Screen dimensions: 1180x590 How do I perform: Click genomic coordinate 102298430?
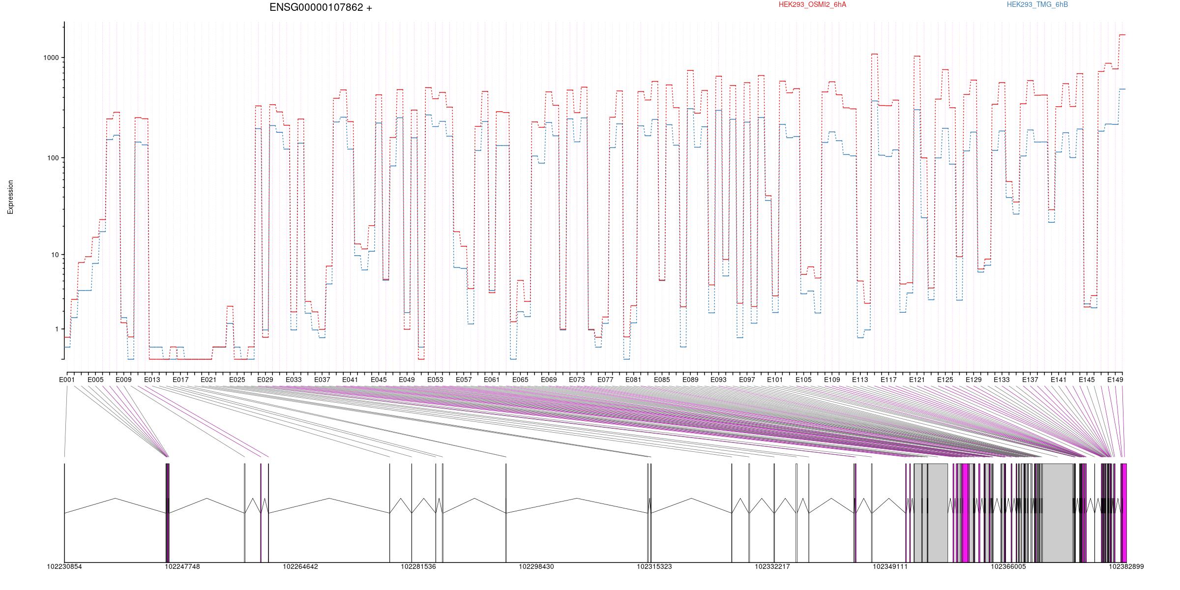[536, 567]
